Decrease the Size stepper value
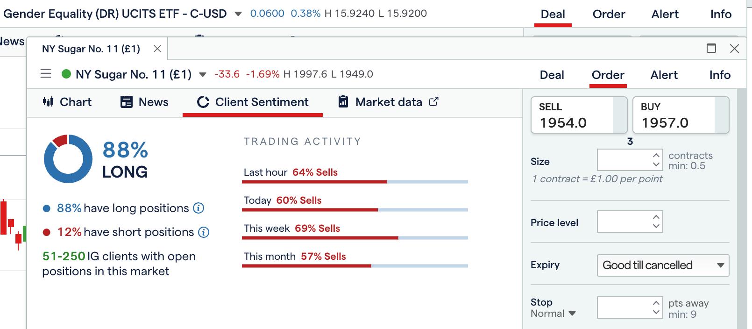Image resolution: width=752 pixels, height=329 pixels. 656,164
